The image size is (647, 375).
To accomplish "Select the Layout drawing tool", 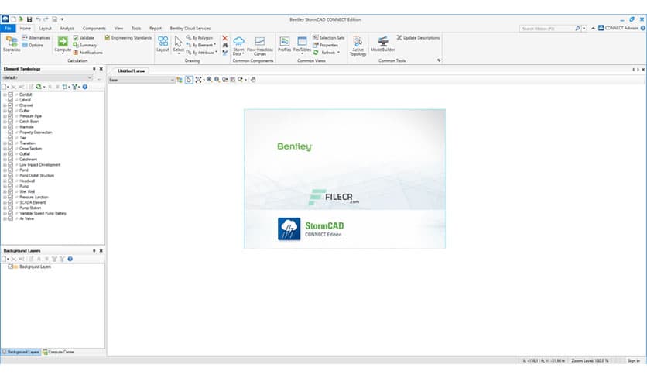I will coord(163,44).
